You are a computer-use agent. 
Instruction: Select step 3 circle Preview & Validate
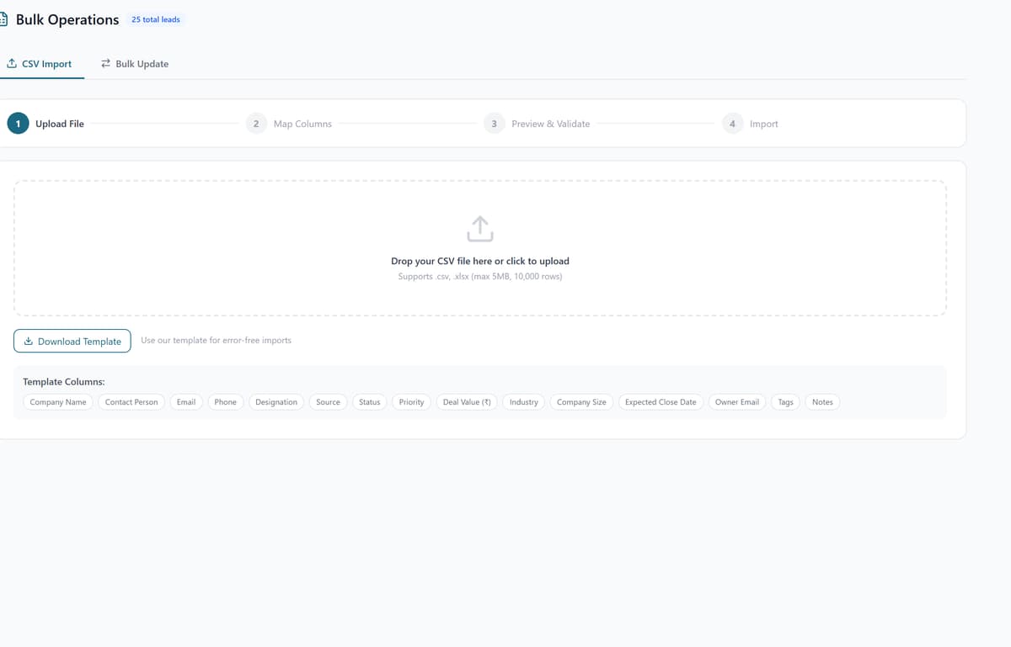pos(494,124)
